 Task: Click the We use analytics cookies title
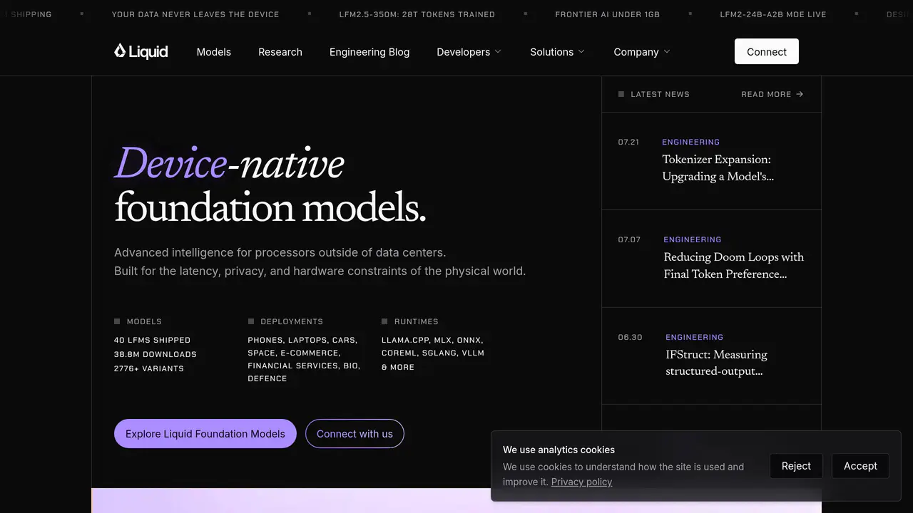558,450
